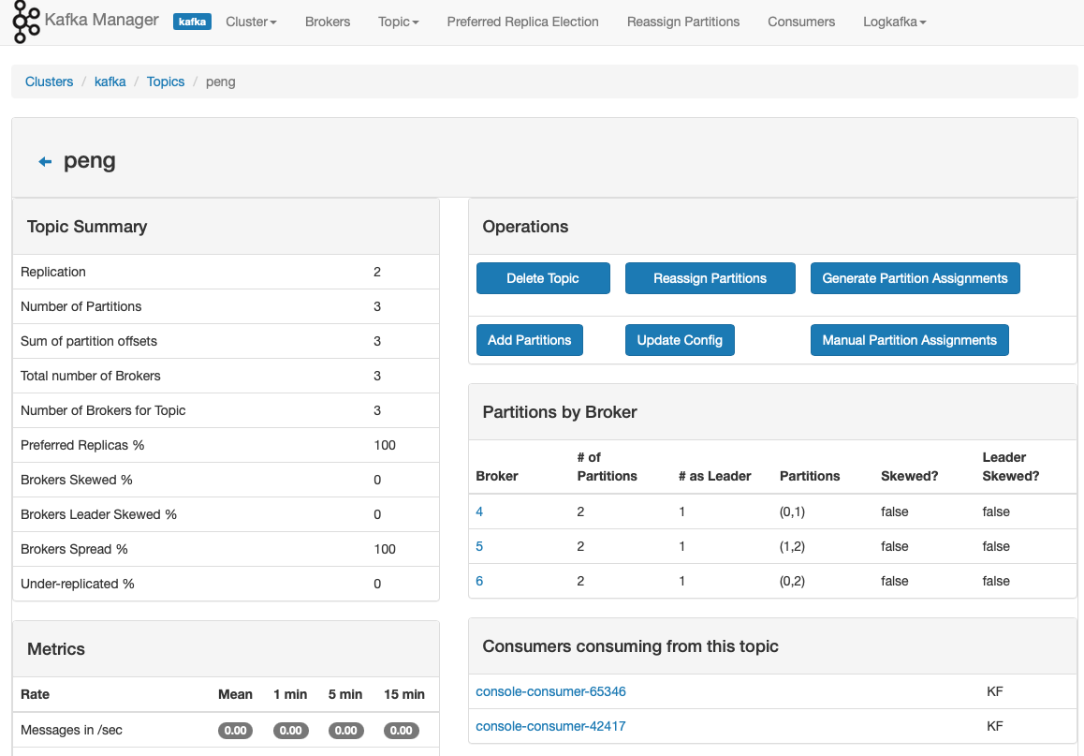Open console-consumer-42417 consumer link
Viewport: 1084px width, 756px height.
(x=550, y=726)
